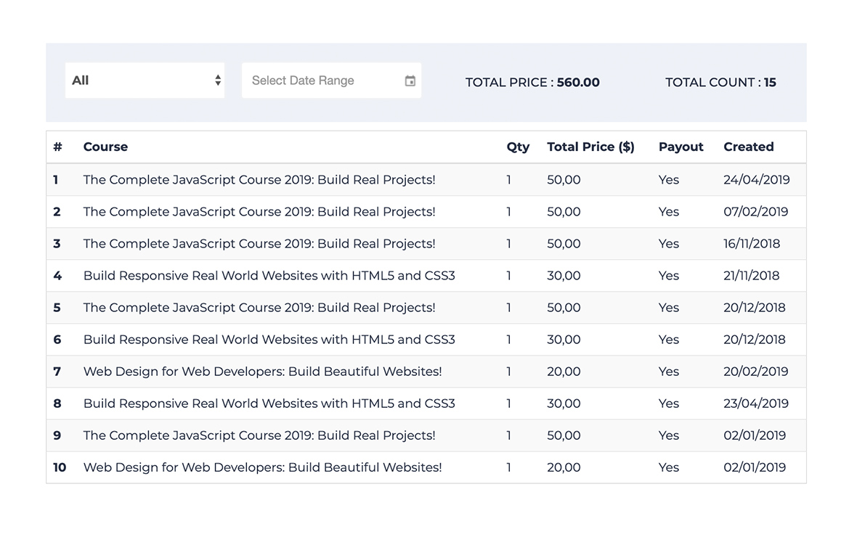Select the JavaScript course in row 1
The width and height of the screenshot is (849, 537).
(x=259, y=180)
